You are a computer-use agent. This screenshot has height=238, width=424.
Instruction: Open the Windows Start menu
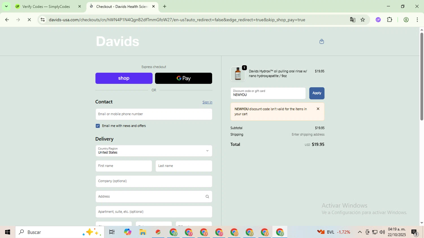[8, 232]
